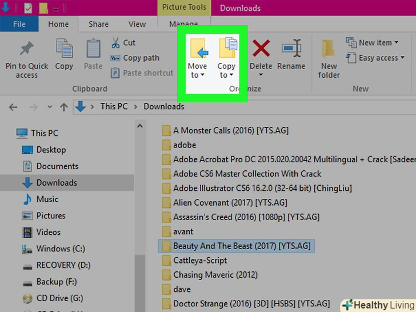Image resolution: width=416 pixels, height=312 pixels.
Task: Open Pictures in navigation pane
Action: 43,215
